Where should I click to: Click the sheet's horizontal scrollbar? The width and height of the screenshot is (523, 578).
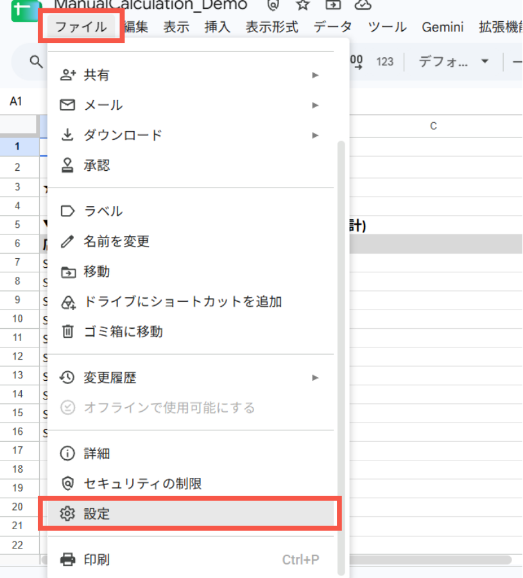point(430,559)
